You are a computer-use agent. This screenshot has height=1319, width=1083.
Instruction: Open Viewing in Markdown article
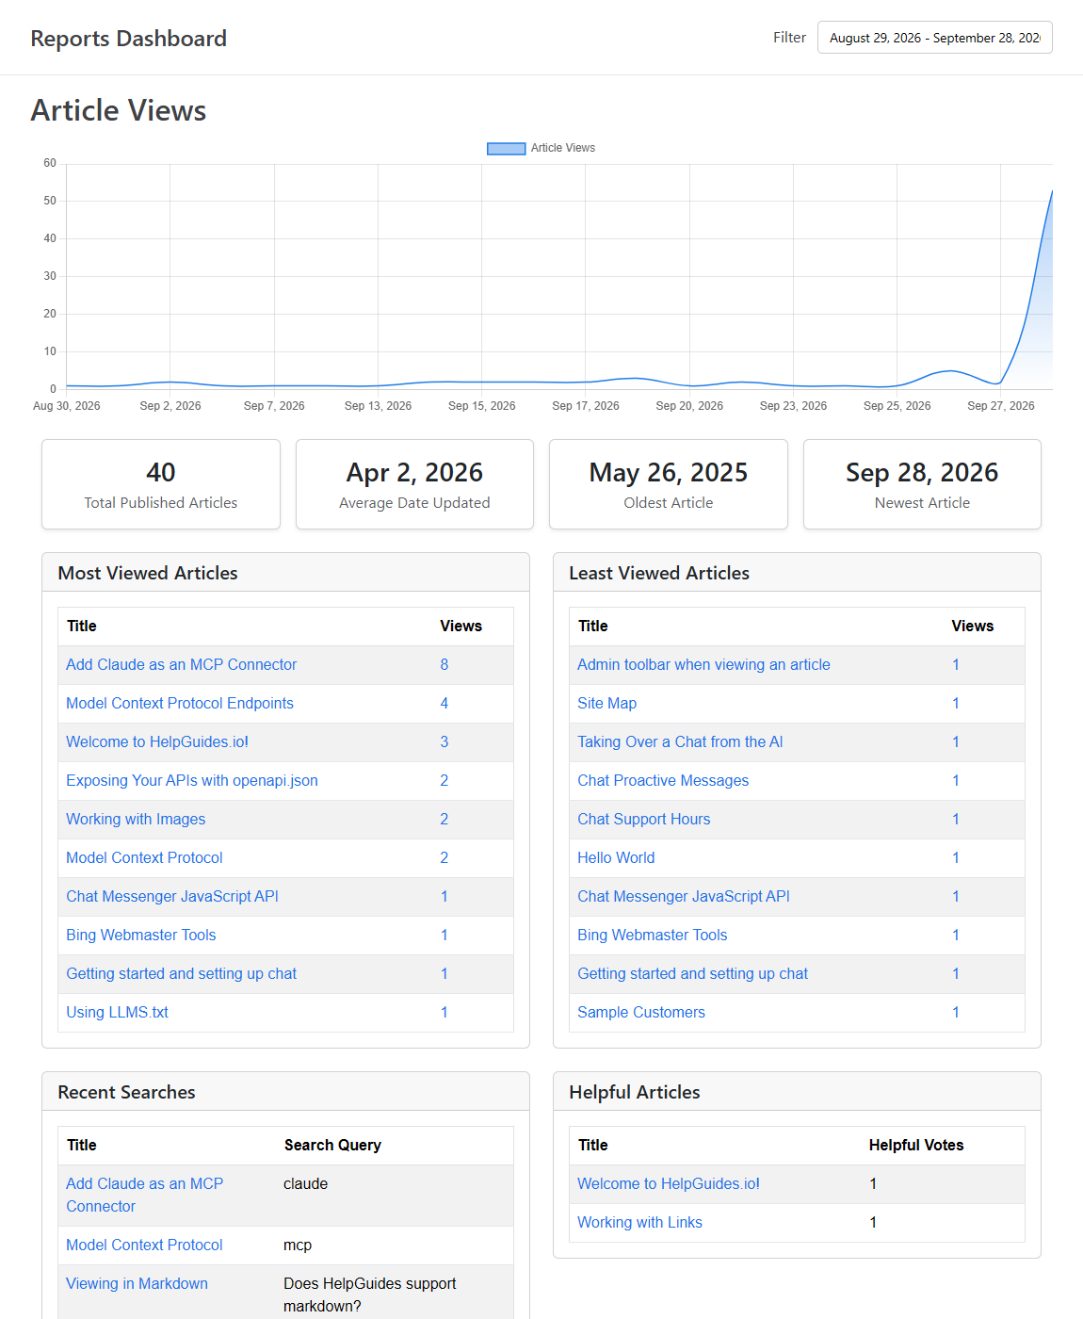coord(137,1283)
